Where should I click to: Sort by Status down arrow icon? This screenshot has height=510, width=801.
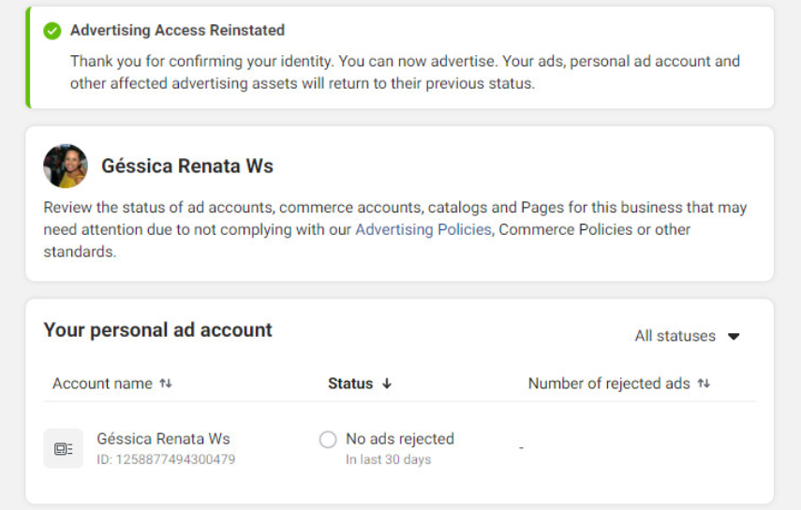[x=387, y=384]
